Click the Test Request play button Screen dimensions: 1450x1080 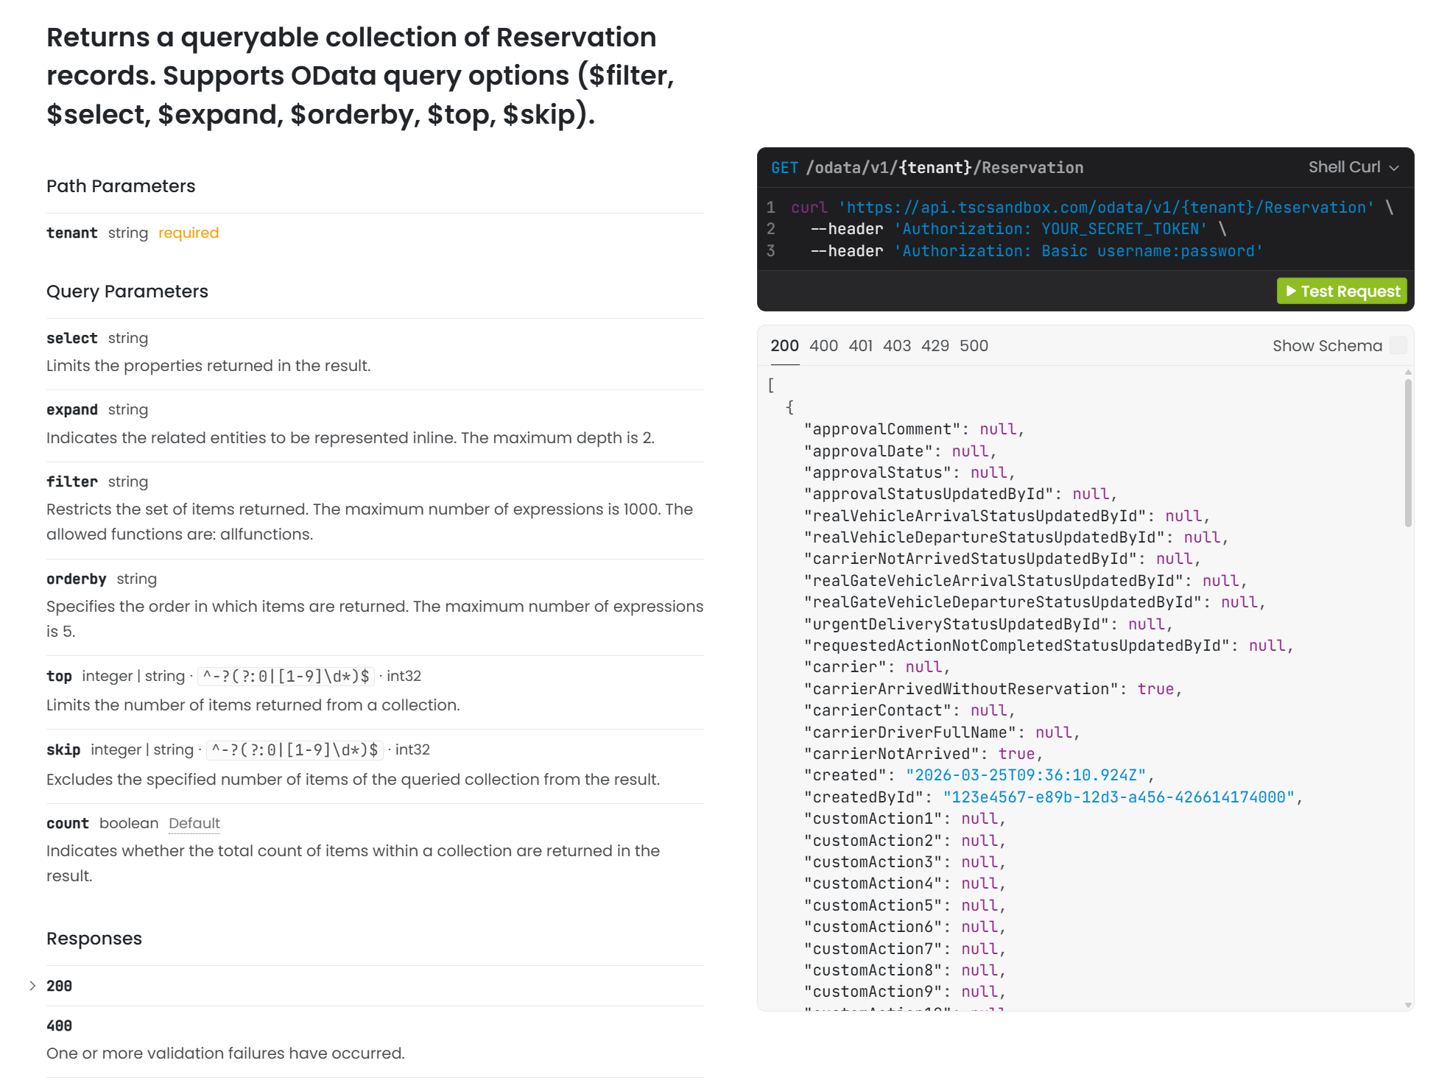pos(1341,291)
